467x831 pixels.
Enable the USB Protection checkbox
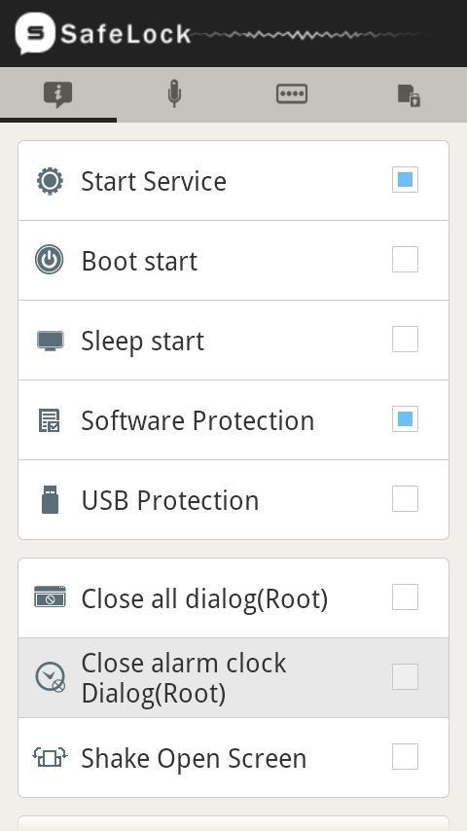pos(405,499)
